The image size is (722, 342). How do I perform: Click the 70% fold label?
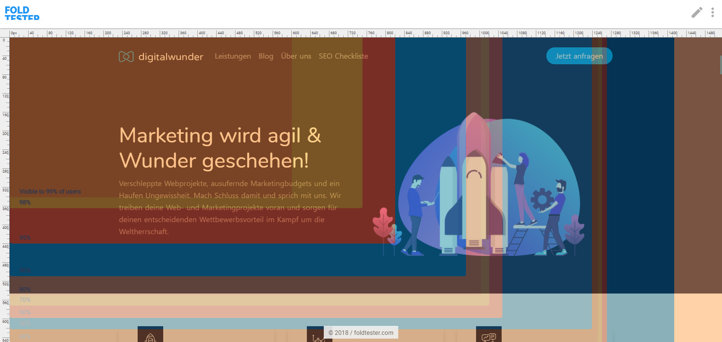click(25, 300)
